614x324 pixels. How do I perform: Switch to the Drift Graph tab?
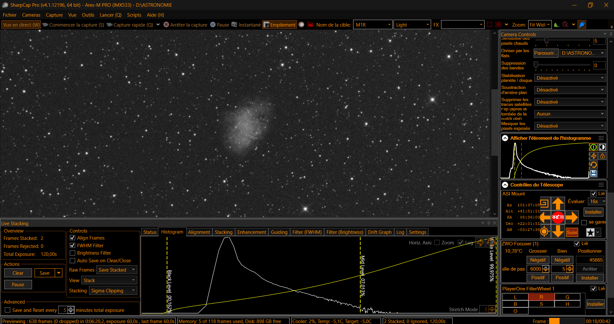pos(380,232)
